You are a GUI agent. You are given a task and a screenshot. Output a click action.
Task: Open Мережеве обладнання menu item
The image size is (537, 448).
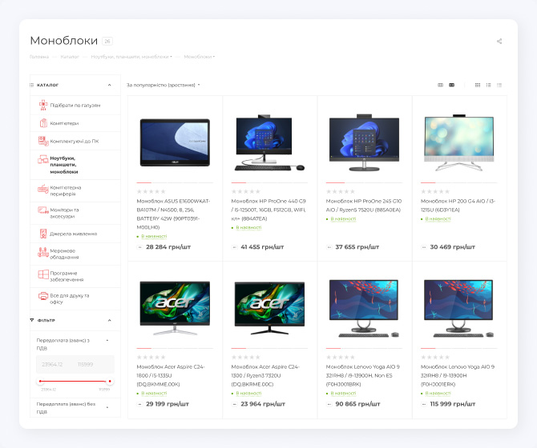(x=75, y=254)
